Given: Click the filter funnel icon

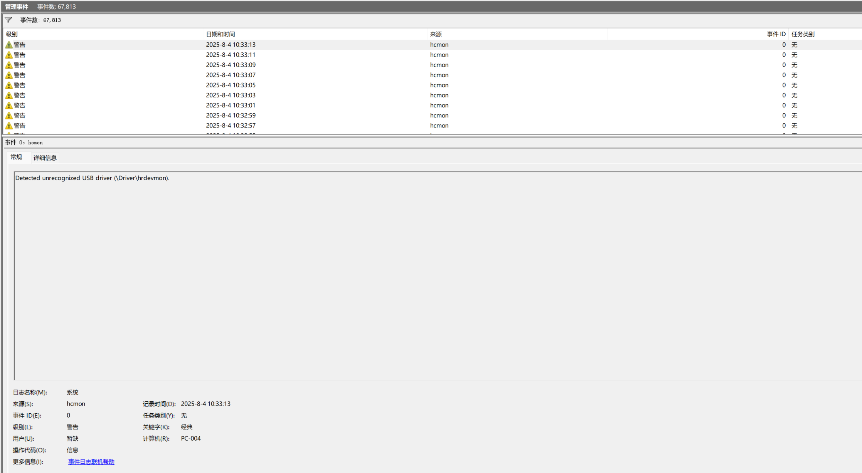Looking at the screenshot, I should pos(8,20).
